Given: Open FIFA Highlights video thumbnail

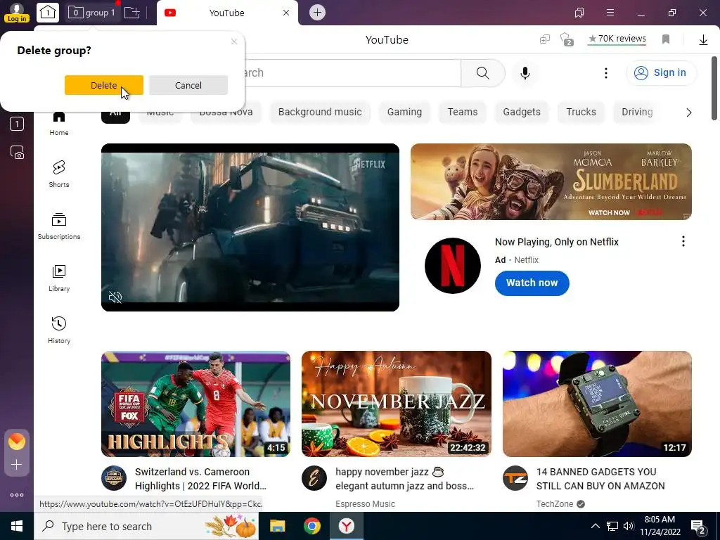Looking at the screenshot, I should pos(195,404).
